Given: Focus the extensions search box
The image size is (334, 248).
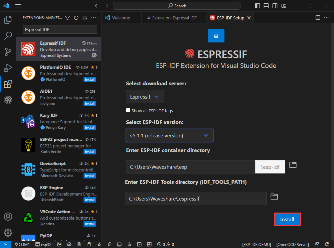Looking at the screenshot, I should [60, 29].
